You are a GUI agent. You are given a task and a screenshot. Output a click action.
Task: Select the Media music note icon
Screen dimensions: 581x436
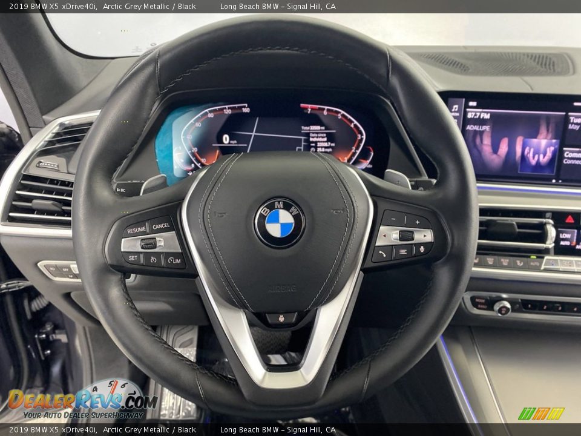tap(455, 108)
